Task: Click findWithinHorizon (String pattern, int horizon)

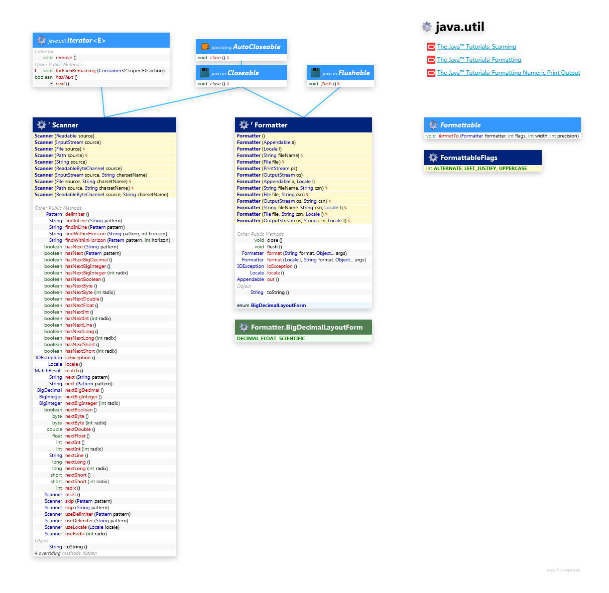Action: point(116,234)
